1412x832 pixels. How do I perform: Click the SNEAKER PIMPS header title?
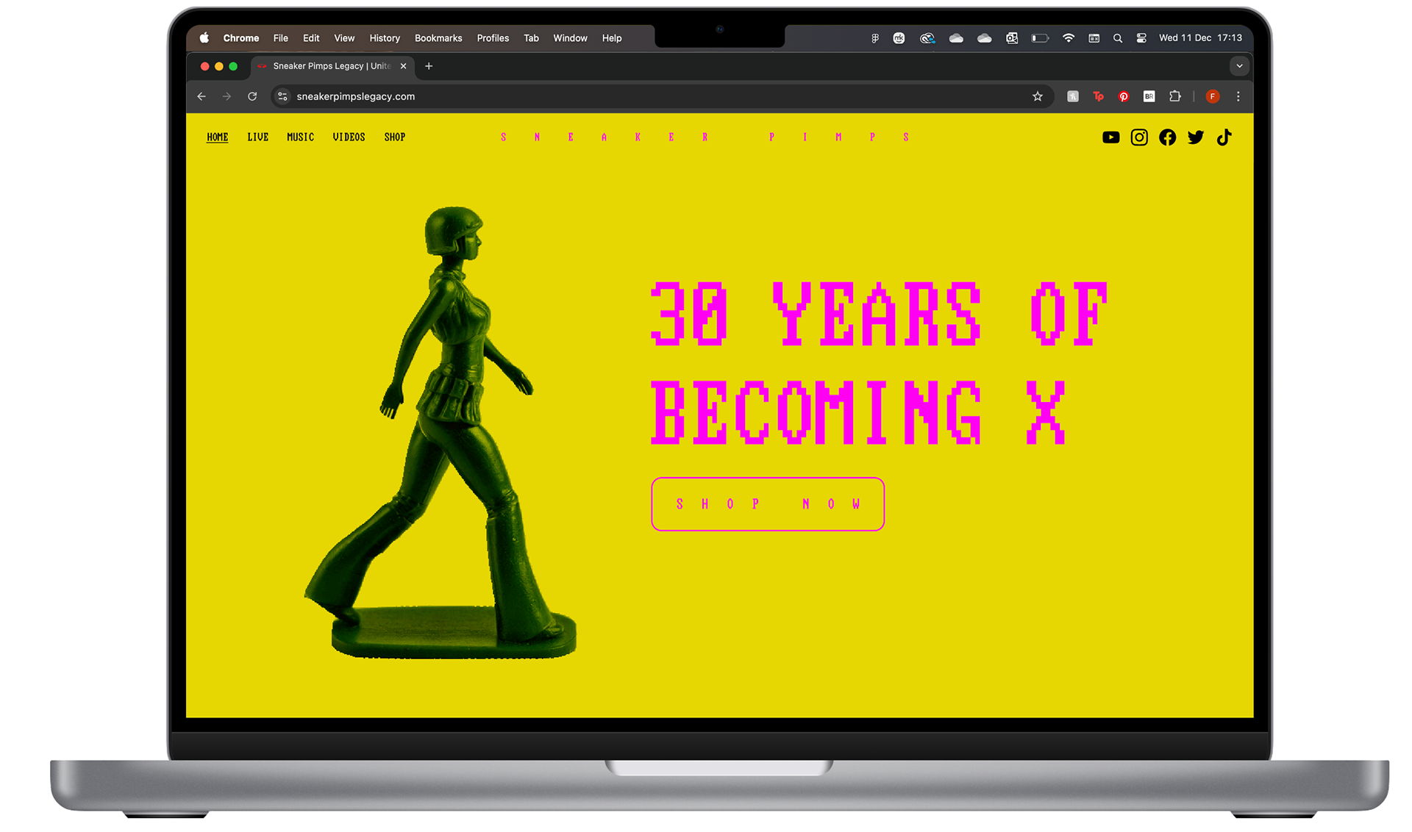pyautogui.click(x=705, y=137)
